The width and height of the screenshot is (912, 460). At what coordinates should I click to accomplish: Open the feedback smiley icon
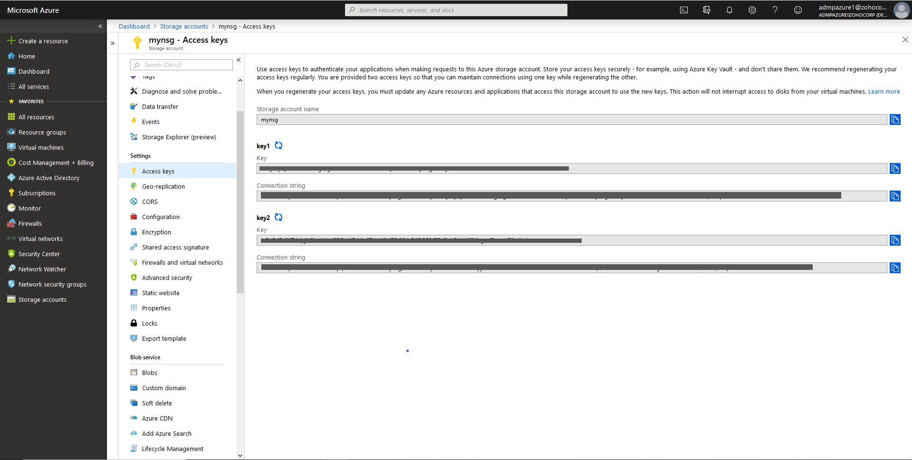tap(798, 10)
